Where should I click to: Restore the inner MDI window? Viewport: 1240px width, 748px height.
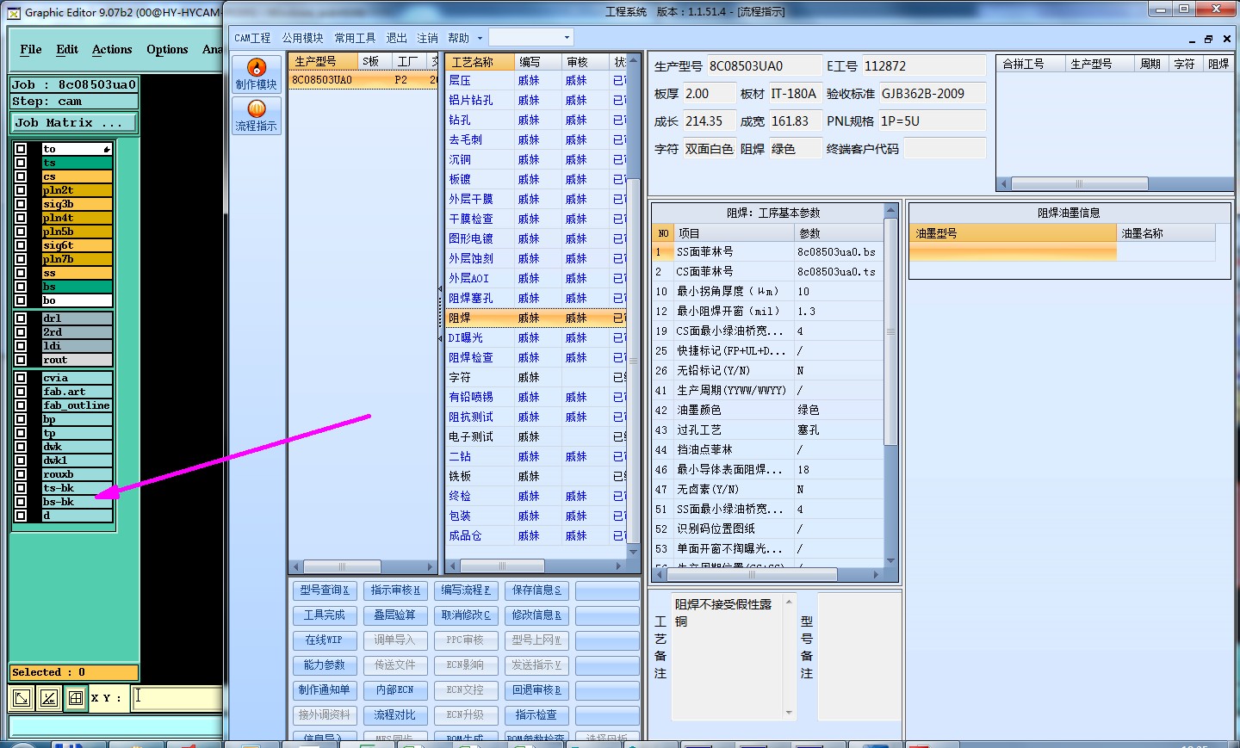(x=1209, y=39)
